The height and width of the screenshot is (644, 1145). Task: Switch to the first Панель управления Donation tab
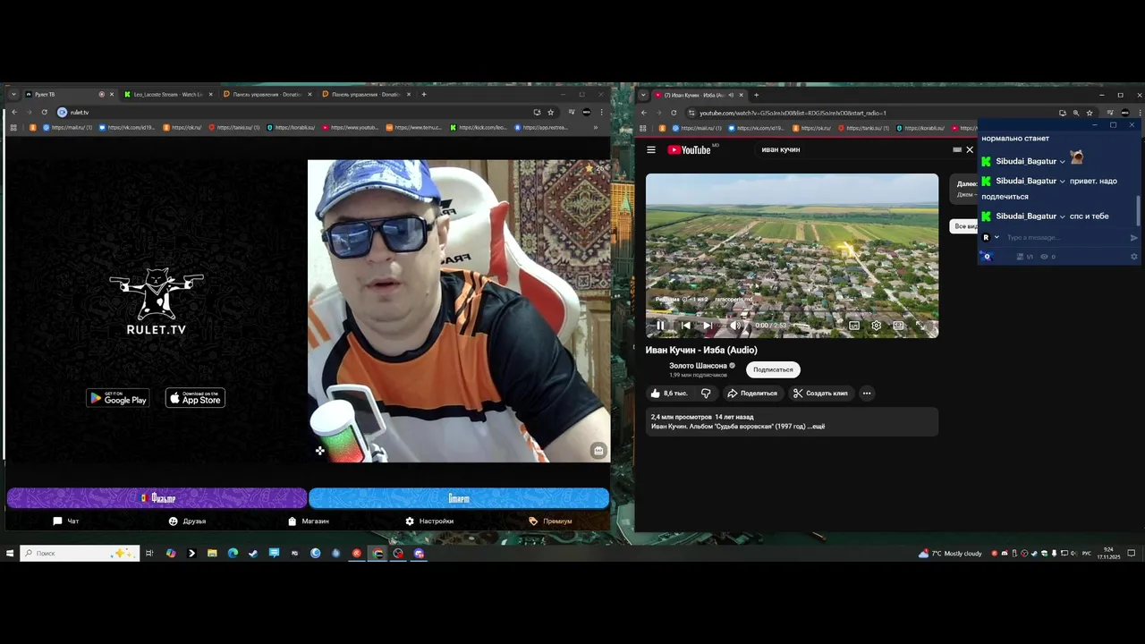pyautogui.click(x=267, y=94)
